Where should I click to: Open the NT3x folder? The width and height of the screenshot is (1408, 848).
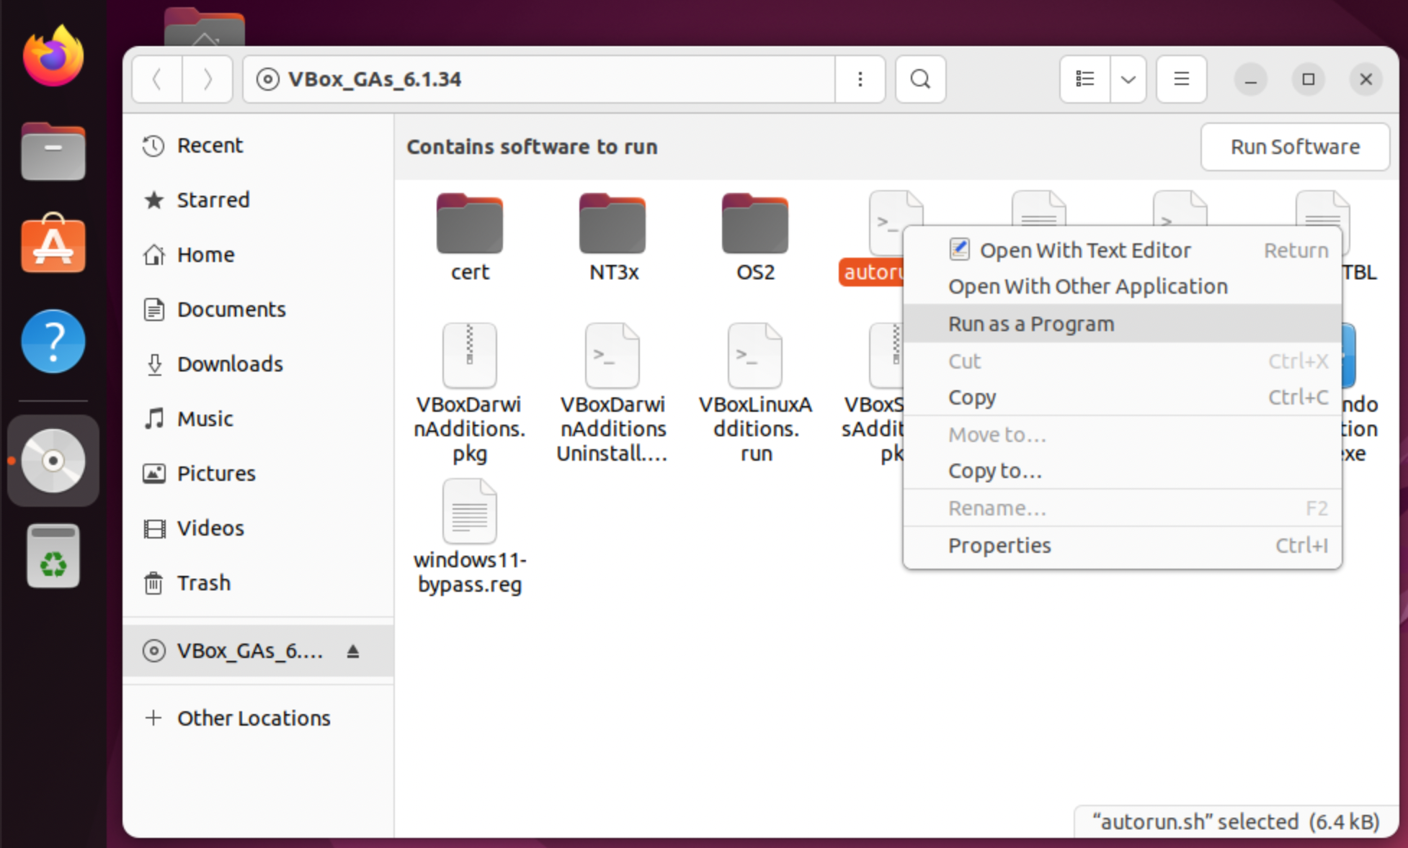click(x=613, y=238)
